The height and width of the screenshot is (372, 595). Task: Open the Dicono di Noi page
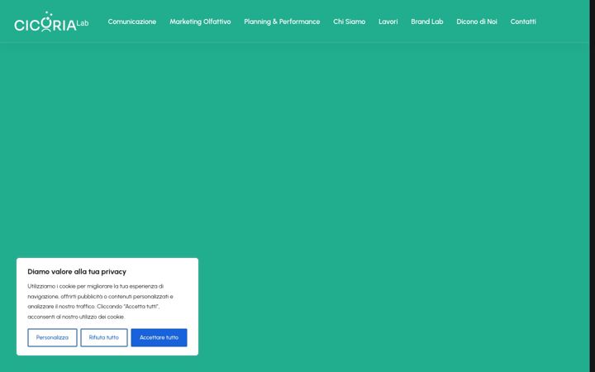pyautogui.click(x=477, y=21)
